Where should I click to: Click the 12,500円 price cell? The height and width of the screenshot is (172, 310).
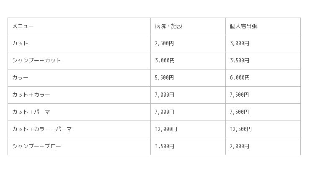point(241,129)
